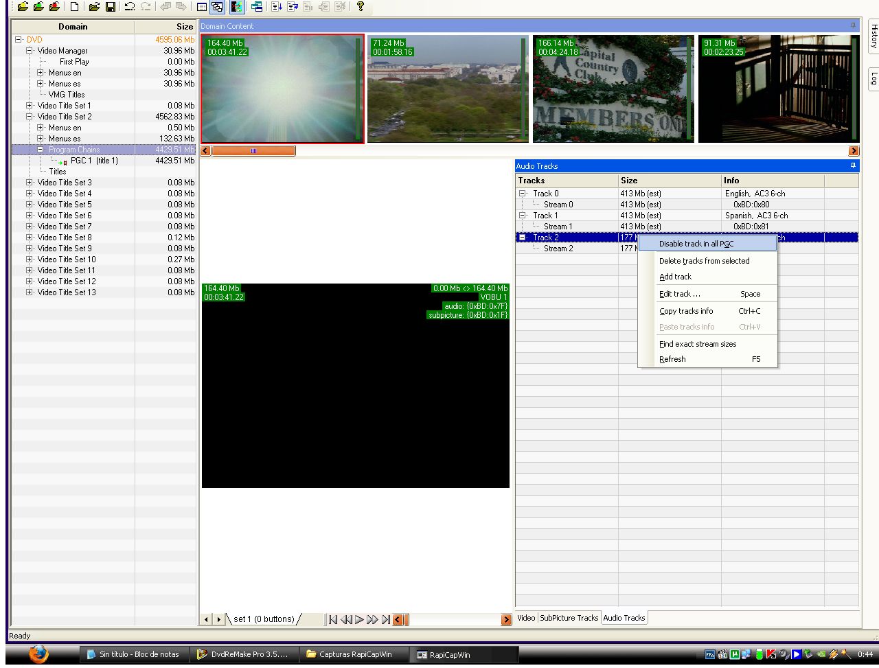
Task: Collapse Track 1 in Audio Tracks
Action: click(523, 216)
